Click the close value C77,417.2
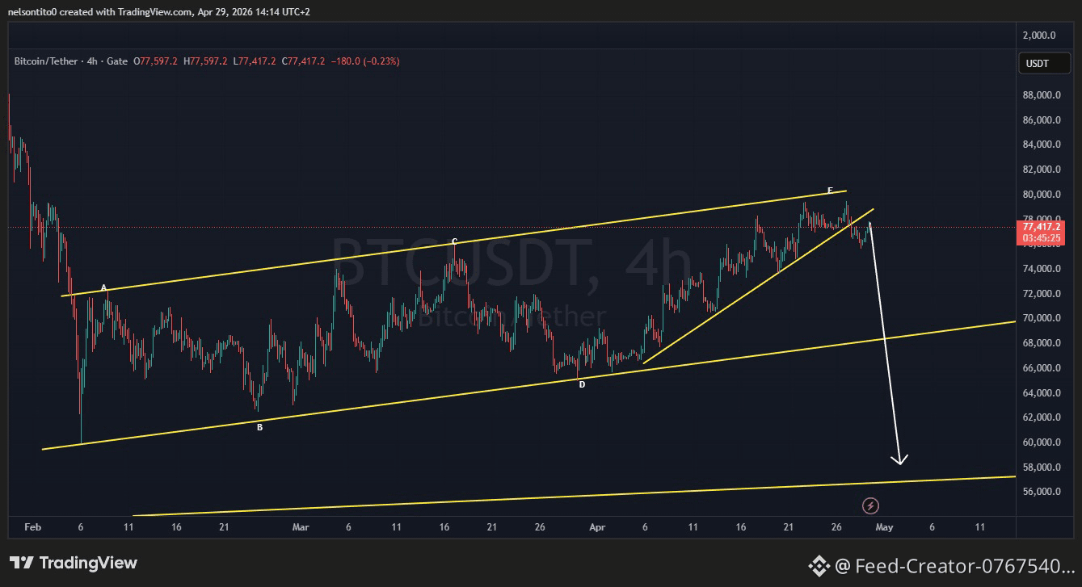The image size is (1082, 587). [303, 61]
